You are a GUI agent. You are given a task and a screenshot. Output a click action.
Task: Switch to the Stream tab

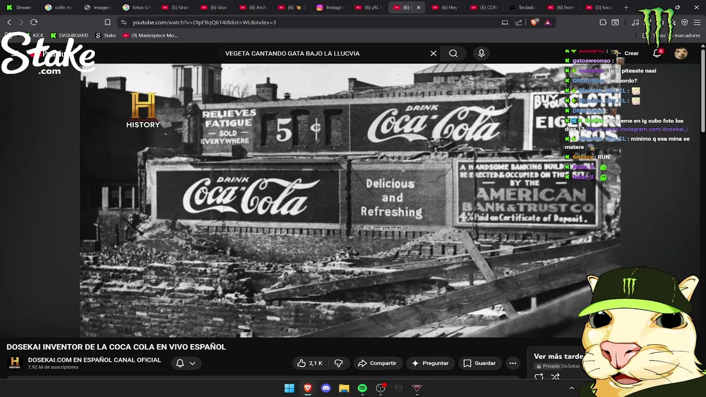[x=19, y=8]
